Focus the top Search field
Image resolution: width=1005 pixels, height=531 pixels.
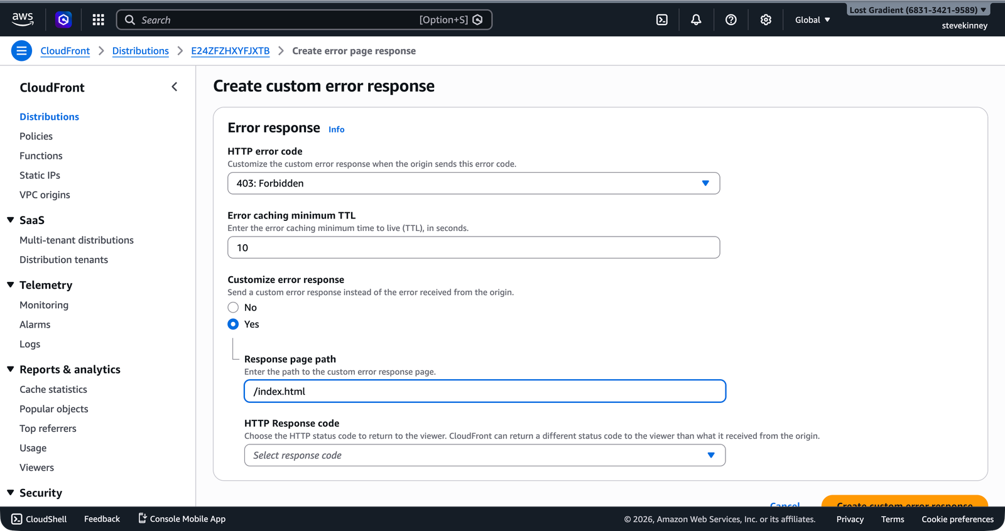point(304,20)
